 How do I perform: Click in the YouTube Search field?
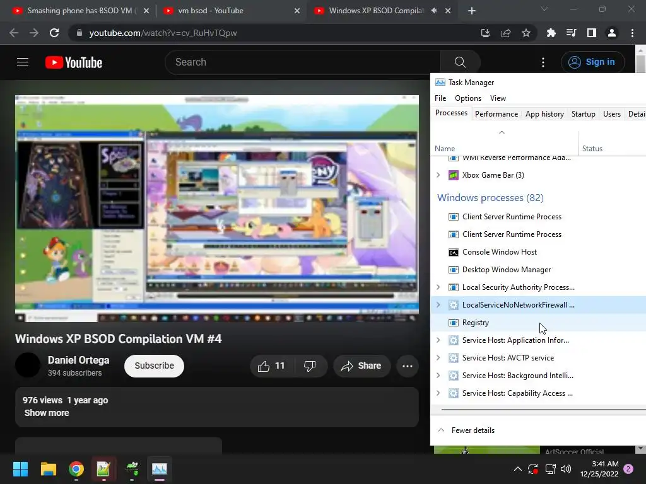coord(303,62)
